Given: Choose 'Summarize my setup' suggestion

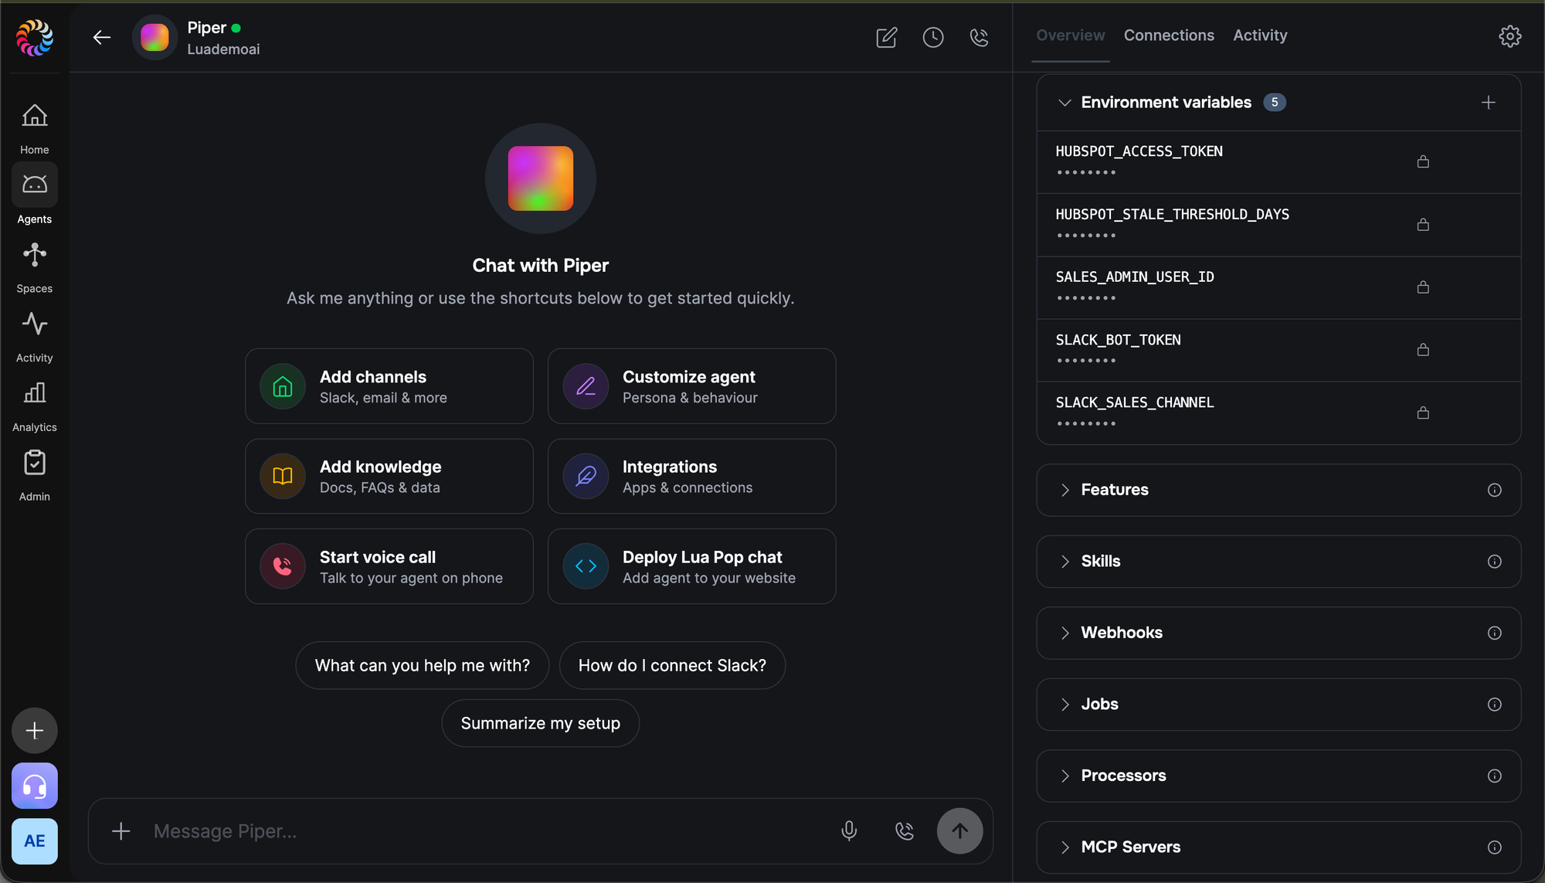Looking at the screenshot, I should point(540,723).
